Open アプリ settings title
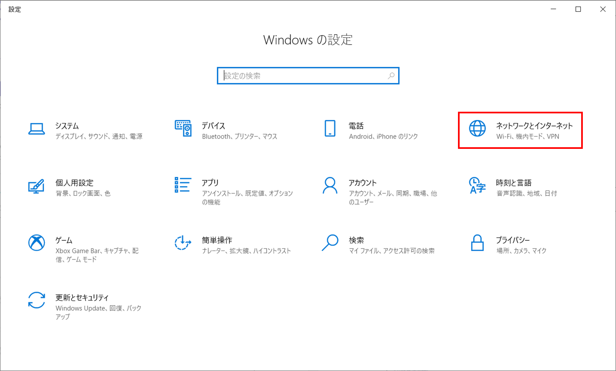 coord(210,183)
